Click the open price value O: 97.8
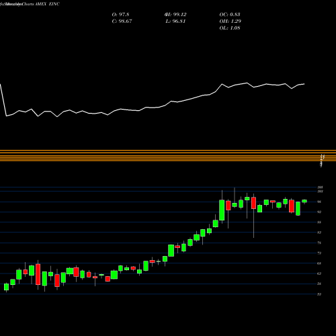This screenshot has width=336, height=336. pyautogui.click(x=120, y=15)
